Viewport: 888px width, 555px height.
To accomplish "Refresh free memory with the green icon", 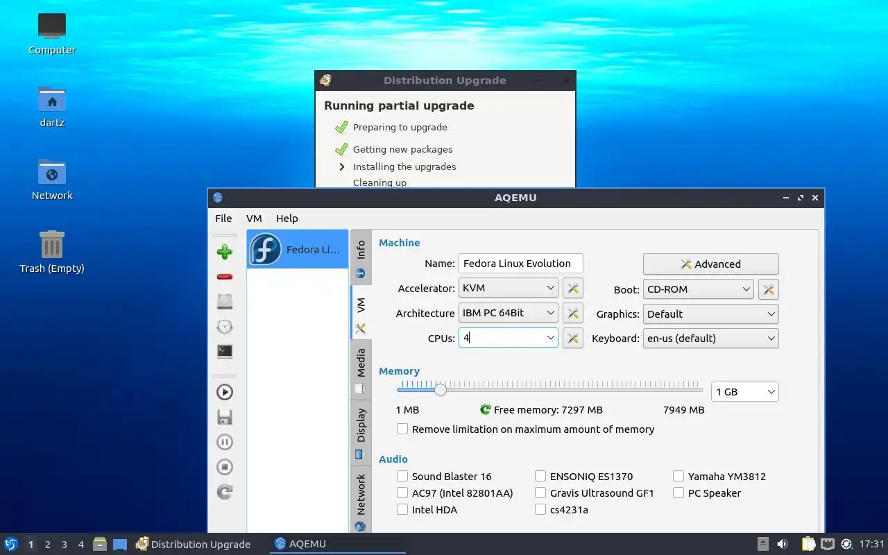I will (x=486, y=410).
